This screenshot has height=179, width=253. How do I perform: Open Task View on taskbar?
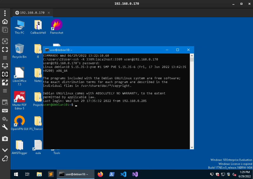[x=27, y=174]
